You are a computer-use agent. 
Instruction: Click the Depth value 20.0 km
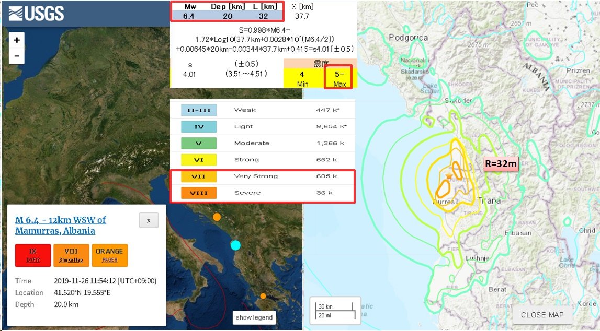click(x=66, y=304)
